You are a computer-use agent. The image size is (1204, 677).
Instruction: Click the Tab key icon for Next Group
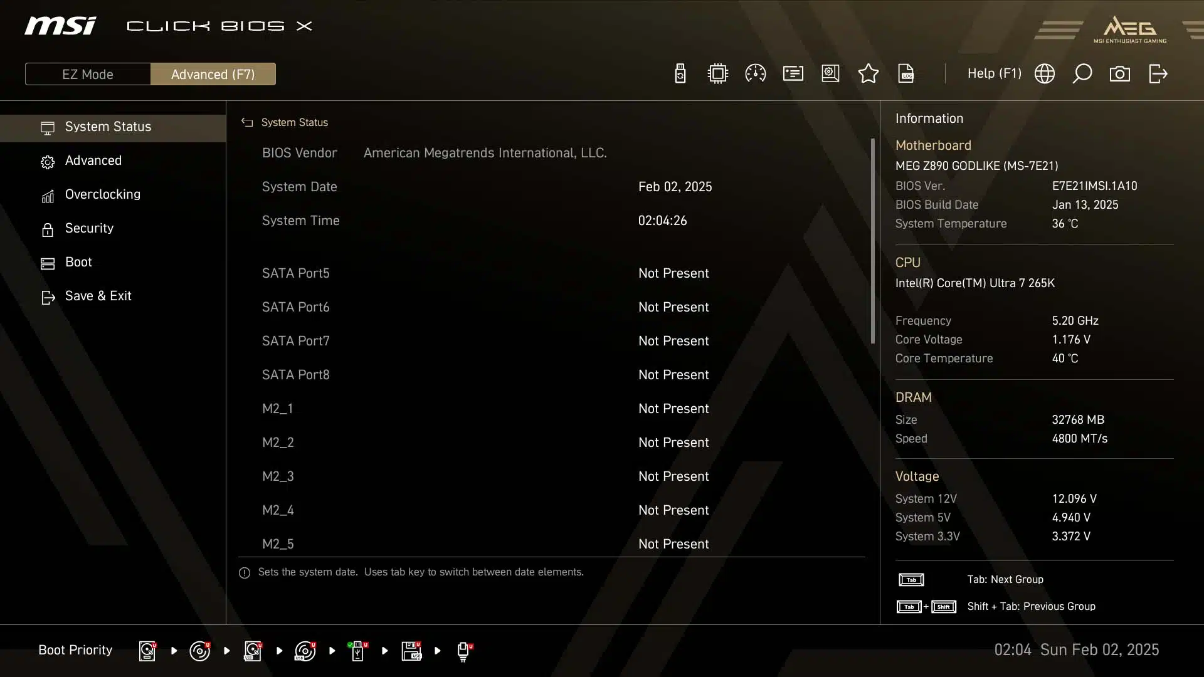pyautogui.click(x=911, y=580)
